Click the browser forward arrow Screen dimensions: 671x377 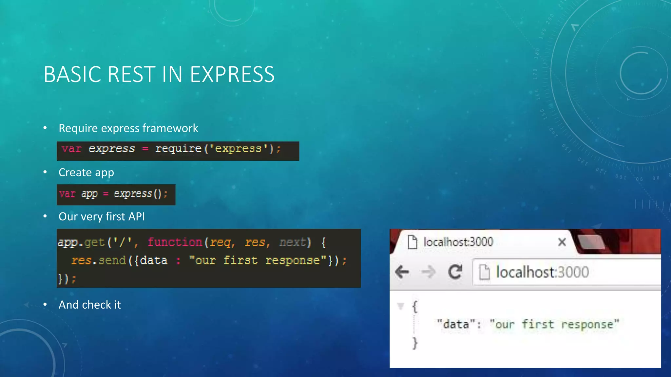pos(428,272)
